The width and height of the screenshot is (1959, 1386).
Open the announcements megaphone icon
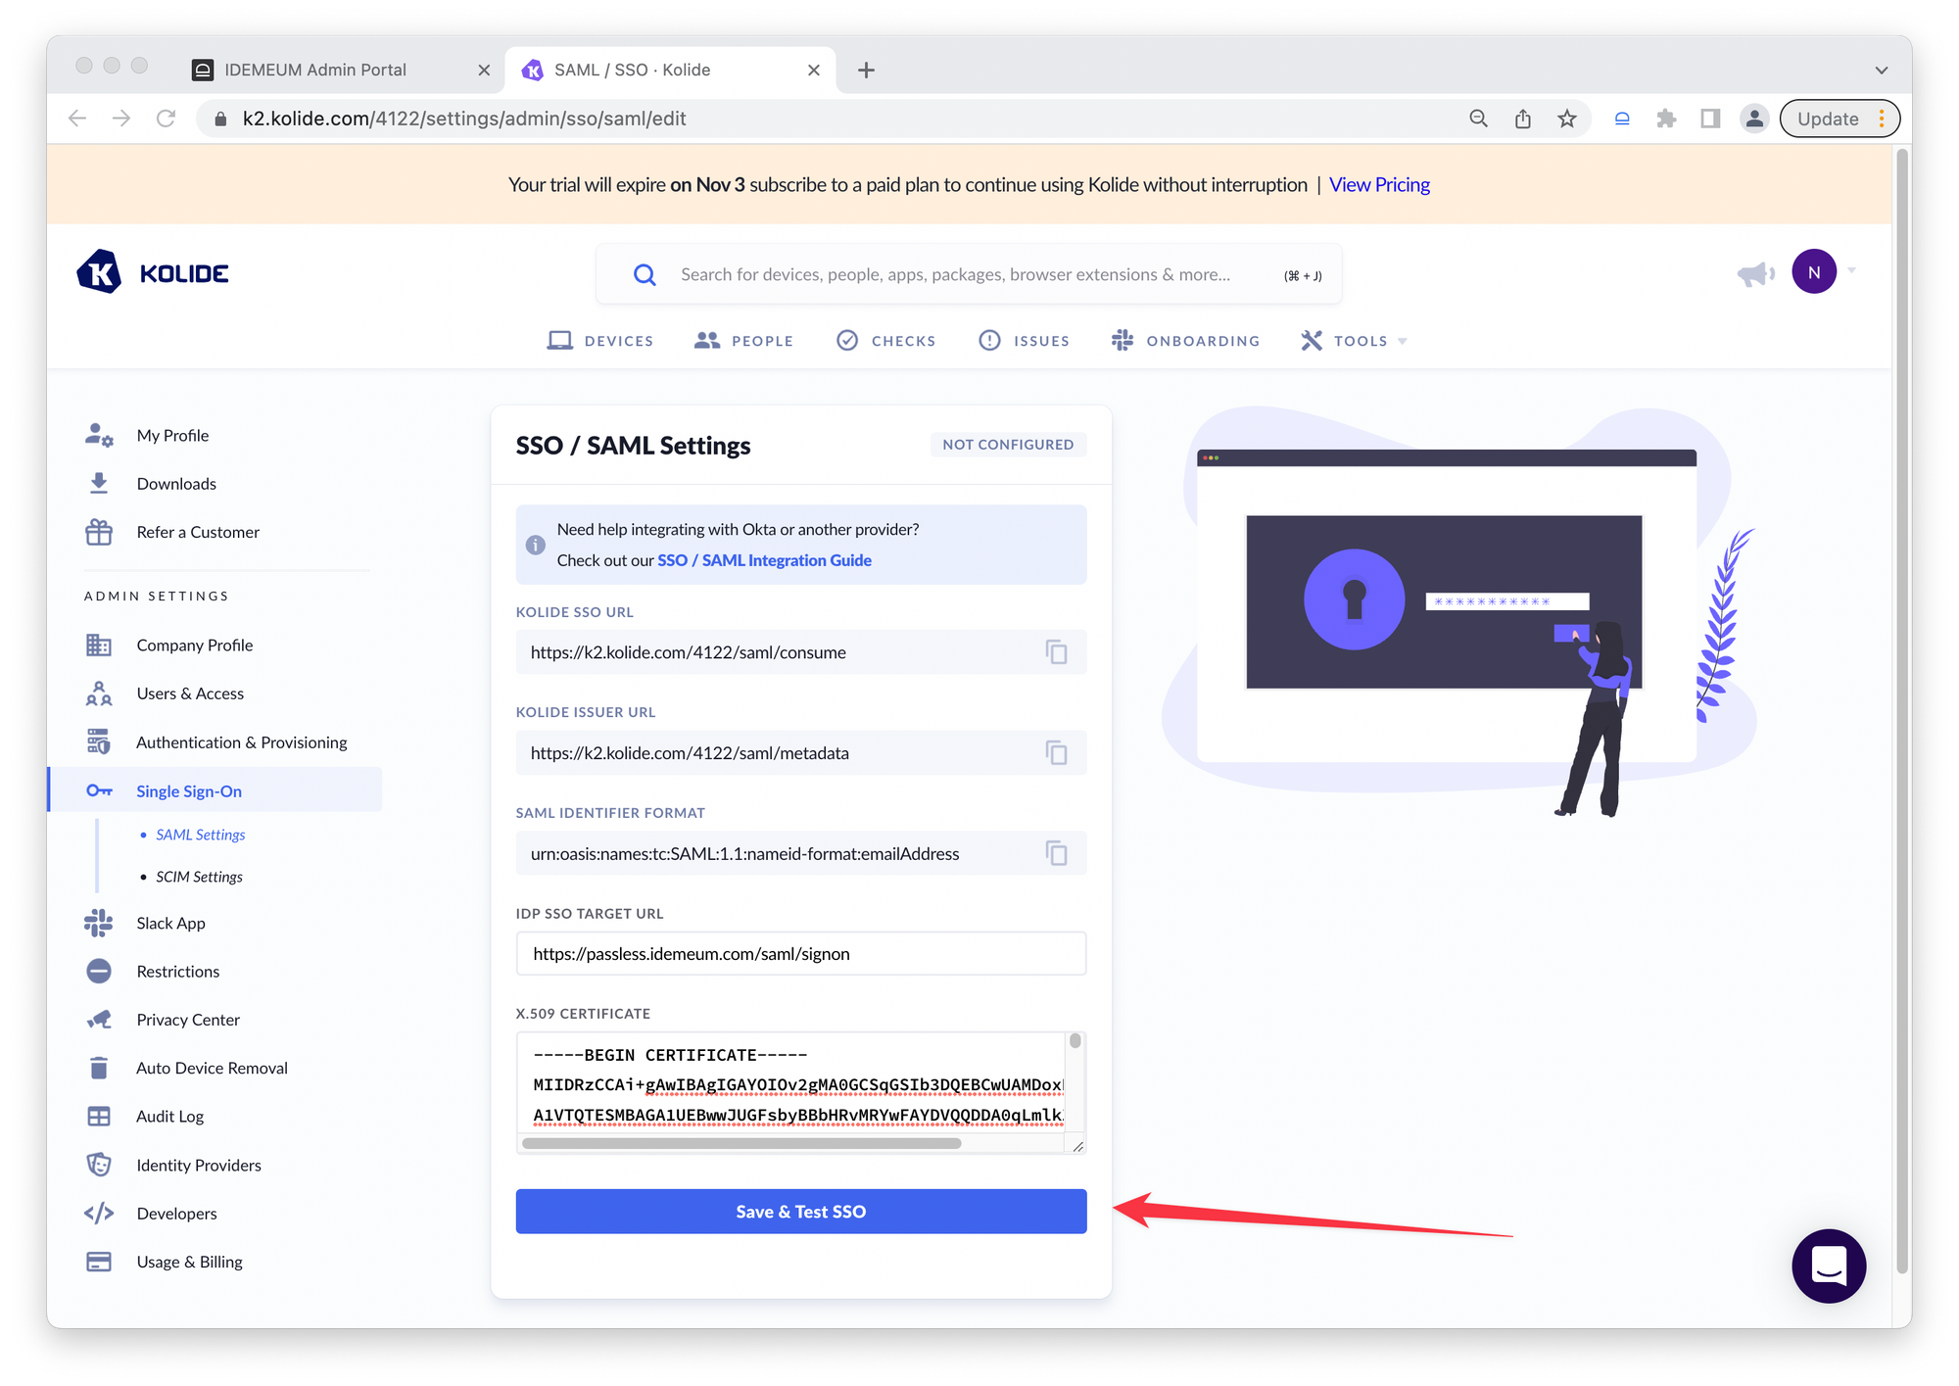(1755, 273)
